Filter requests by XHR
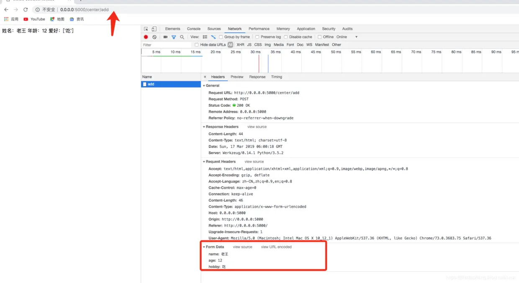 (240, 45)
